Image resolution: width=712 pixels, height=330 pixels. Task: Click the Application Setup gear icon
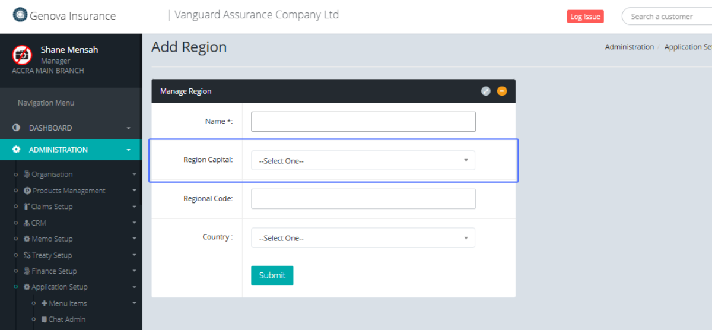point(27,287)
